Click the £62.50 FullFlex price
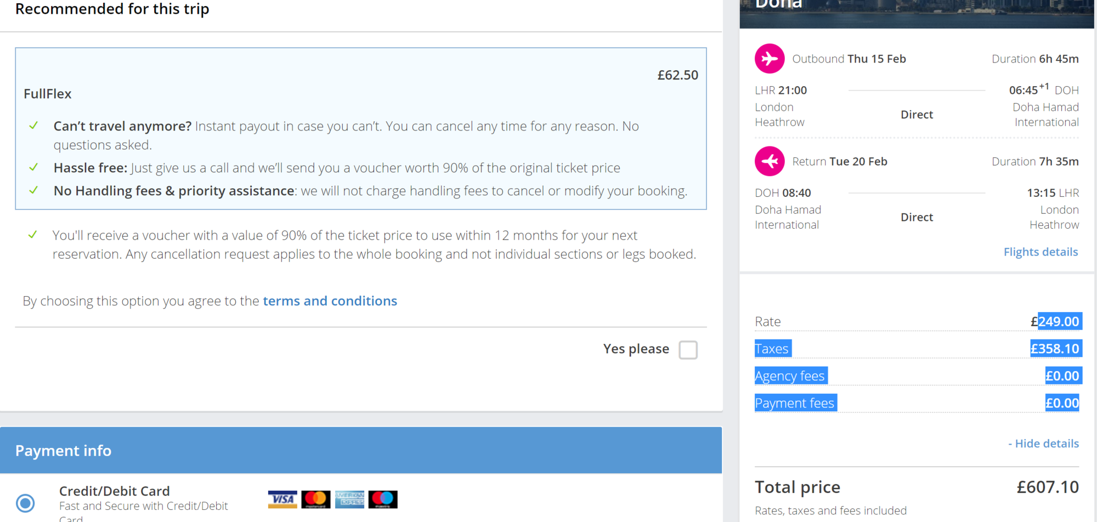Screen dimensions: 1097x522 pyautogui.click(x=677, y=75)
